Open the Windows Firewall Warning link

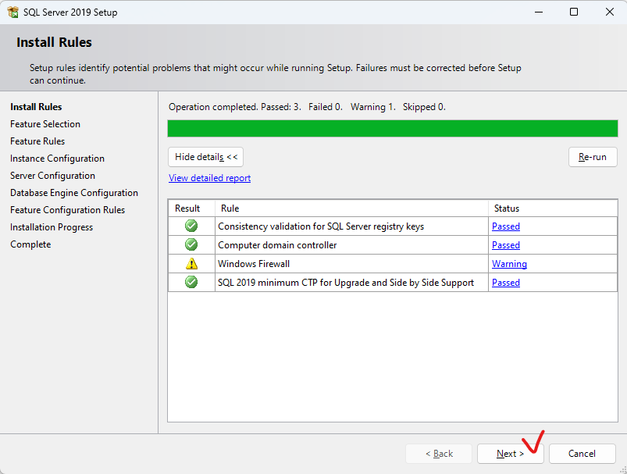[x=509, y=264]
